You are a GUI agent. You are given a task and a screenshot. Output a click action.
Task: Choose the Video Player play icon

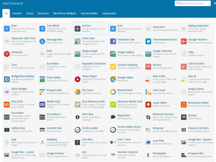point(77,79)
